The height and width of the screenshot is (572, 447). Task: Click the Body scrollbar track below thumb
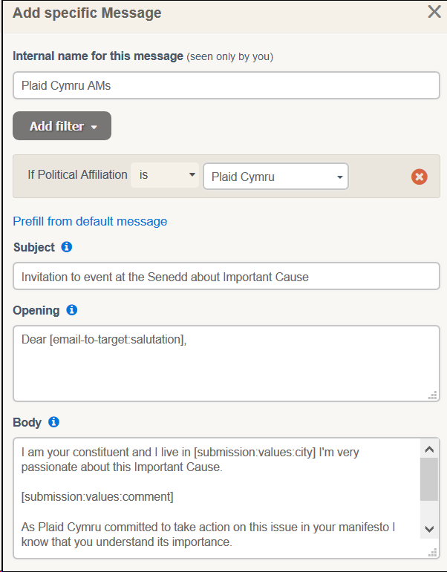429,510
